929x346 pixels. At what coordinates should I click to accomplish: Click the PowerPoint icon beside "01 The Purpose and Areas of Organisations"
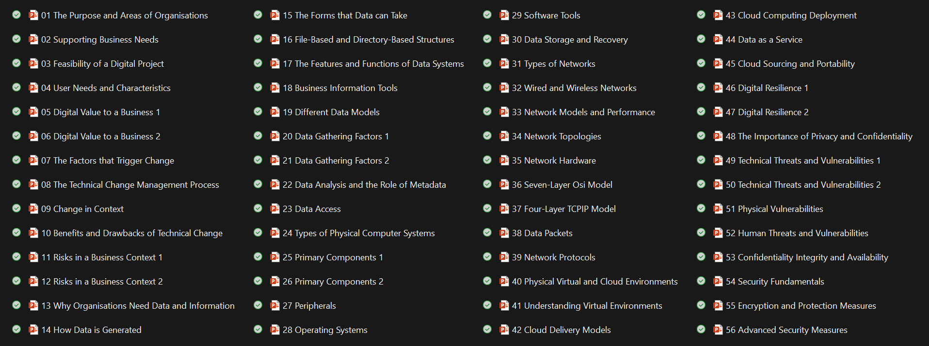(x=33, y=15)
